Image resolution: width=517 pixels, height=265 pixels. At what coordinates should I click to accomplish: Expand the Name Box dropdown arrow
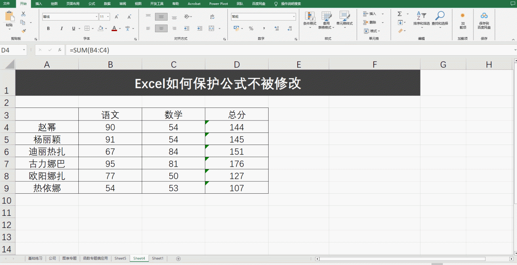coord(24,50)
